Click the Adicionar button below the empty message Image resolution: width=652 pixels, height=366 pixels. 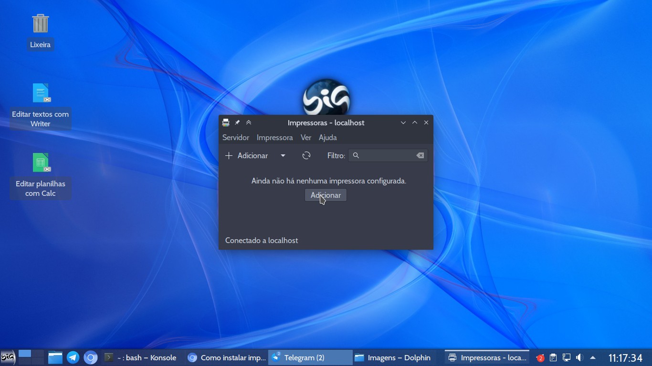point(326,195)
